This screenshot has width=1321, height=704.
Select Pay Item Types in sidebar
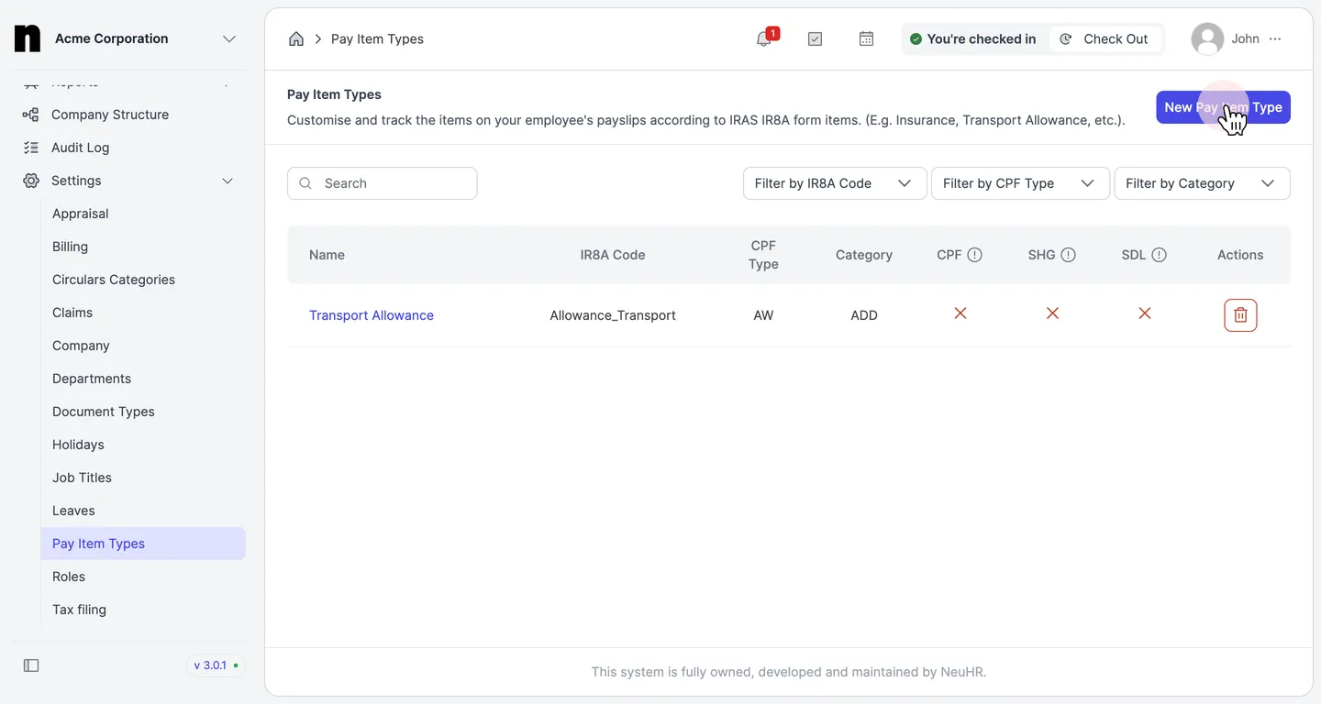(143, 544)
